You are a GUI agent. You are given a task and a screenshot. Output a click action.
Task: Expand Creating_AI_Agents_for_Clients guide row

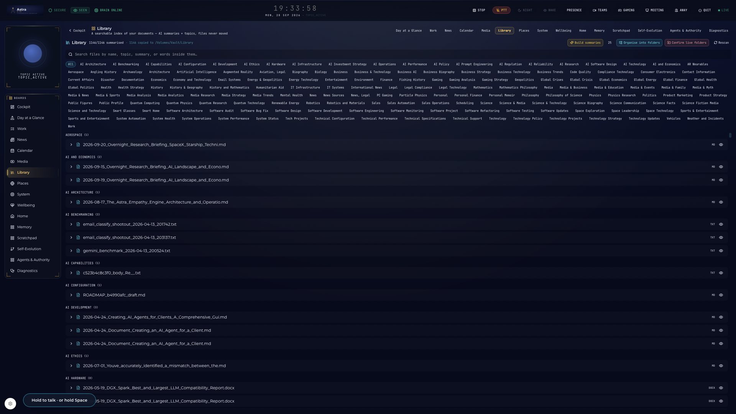click(71, 317)
